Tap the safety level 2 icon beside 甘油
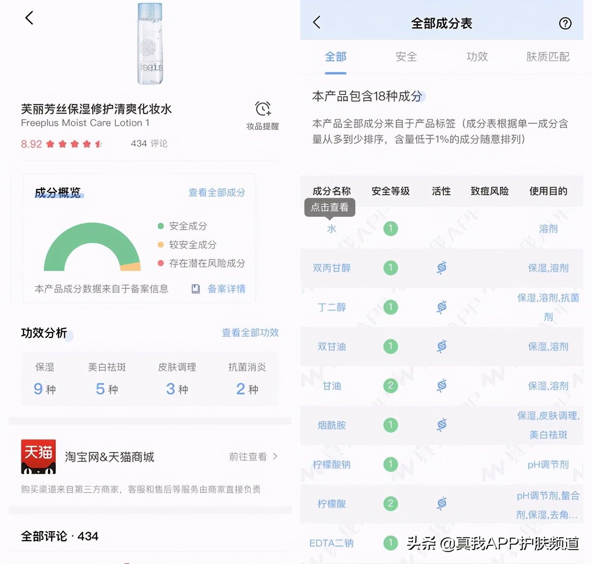Image resolution: width=592 pixels, height=564 pixels. click(390, 385)
